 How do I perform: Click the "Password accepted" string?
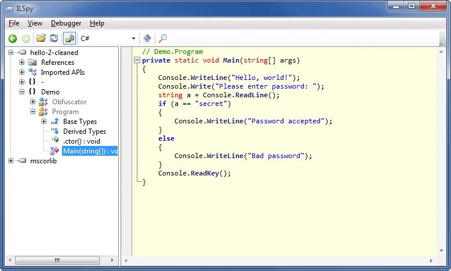coord(286,121)
